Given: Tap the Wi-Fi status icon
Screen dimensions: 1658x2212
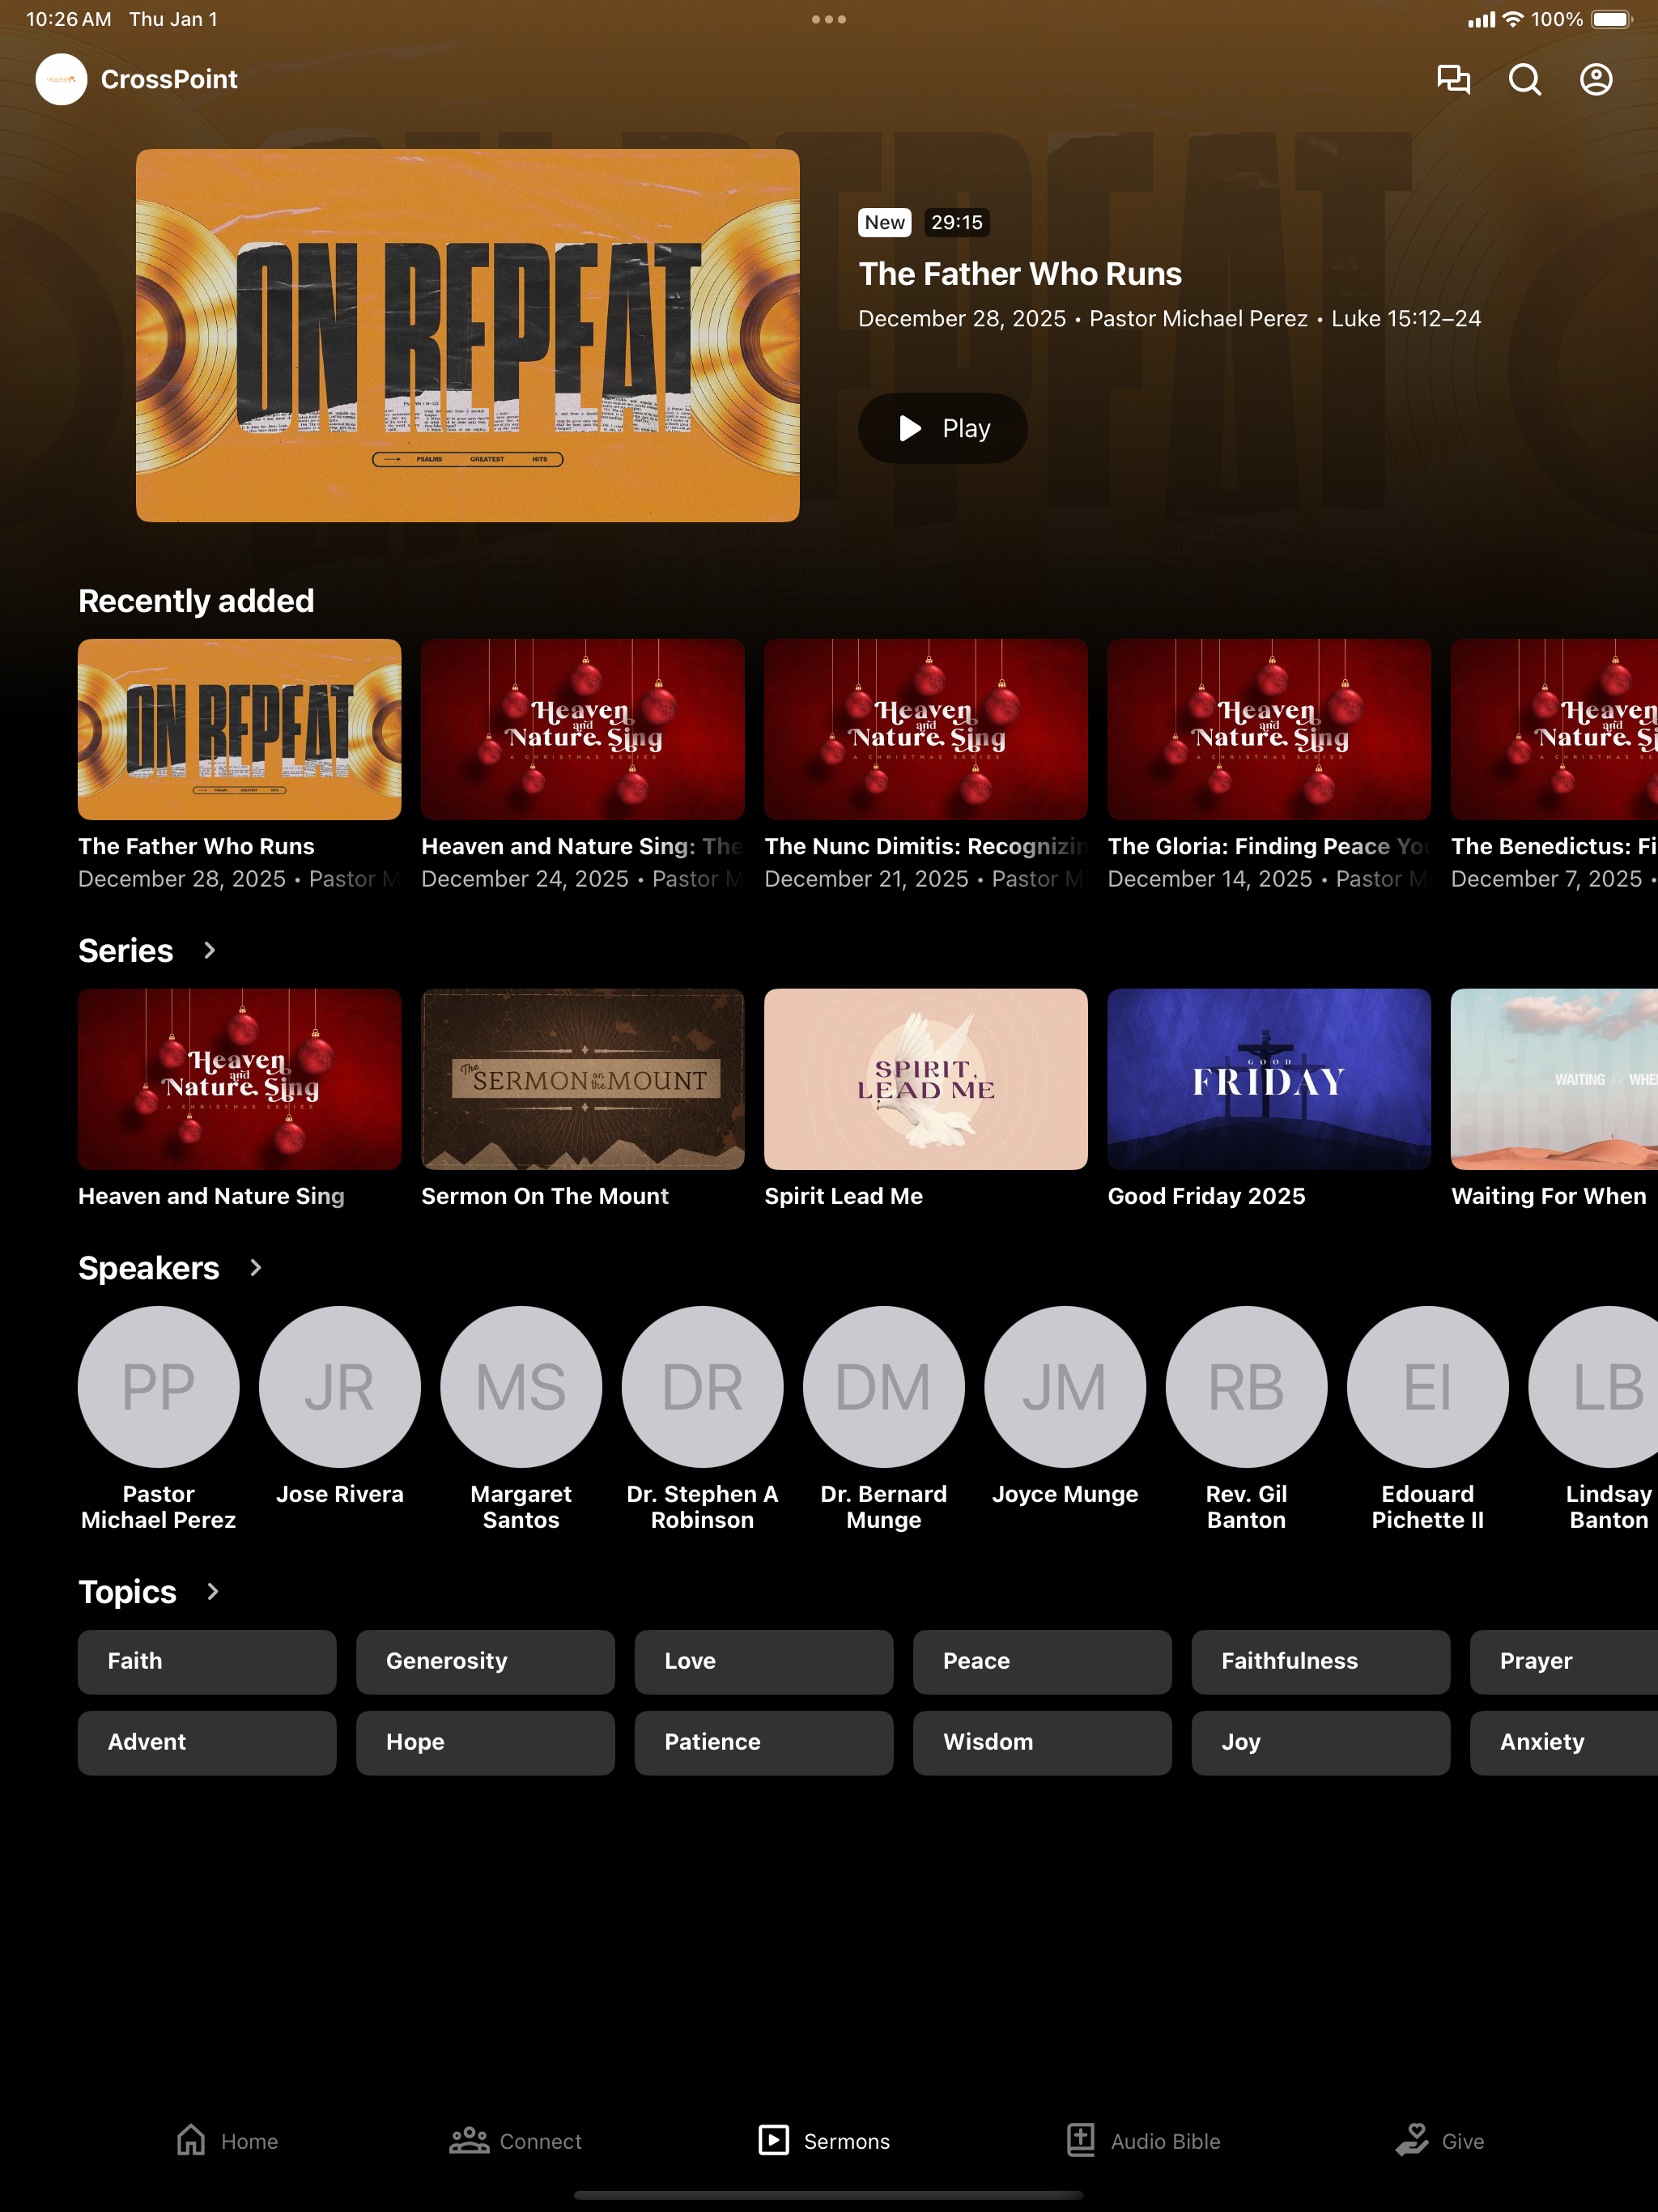Looking at the screenshot, I should [x=1513, y=19].
